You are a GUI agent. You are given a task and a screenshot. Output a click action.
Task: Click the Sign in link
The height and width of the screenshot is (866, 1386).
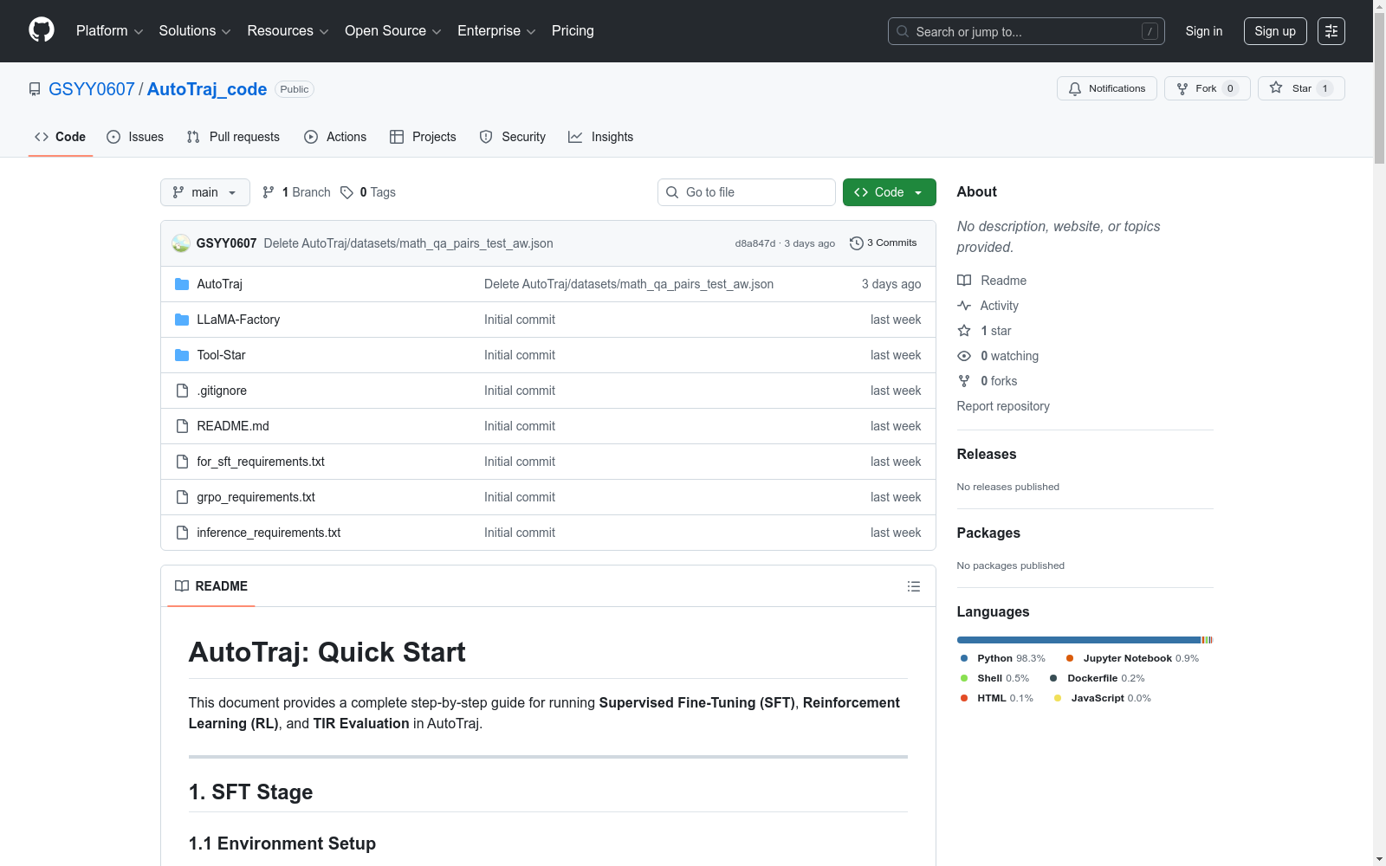click(1204, 31)
